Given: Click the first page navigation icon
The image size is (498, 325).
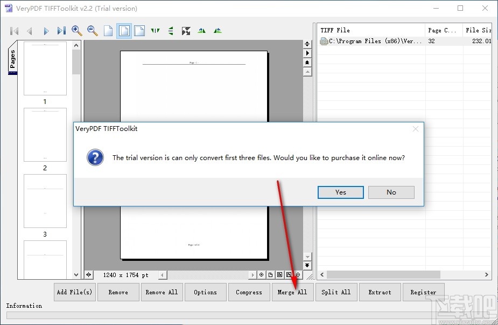Looking at the screenshot, I should (x=14, y=31).
